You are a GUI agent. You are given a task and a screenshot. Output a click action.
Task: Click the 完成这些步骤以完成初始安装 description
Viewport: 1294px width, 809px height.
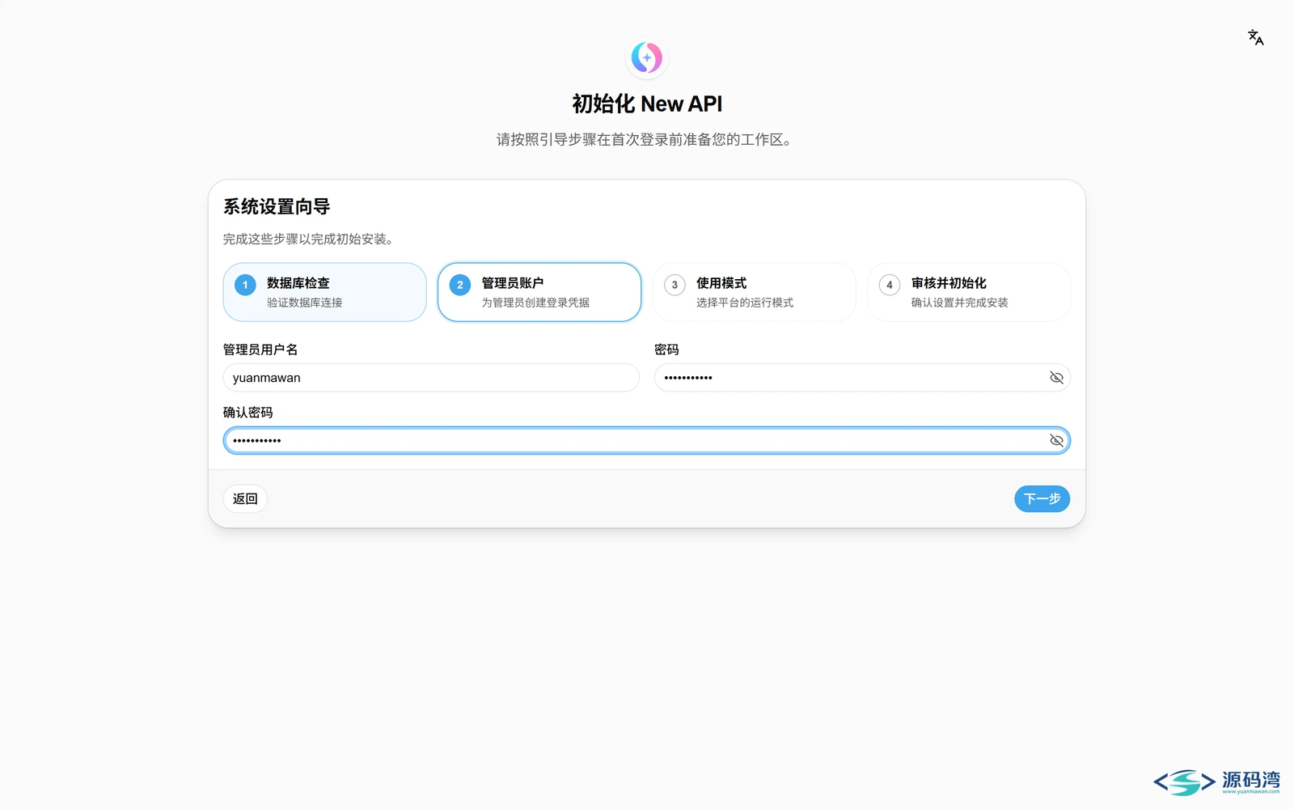coord(308,239)
